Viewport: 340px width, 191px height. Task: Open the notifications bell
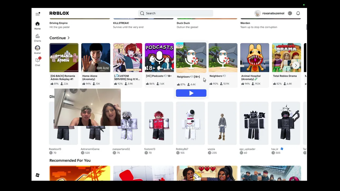(x=298, y=13)
